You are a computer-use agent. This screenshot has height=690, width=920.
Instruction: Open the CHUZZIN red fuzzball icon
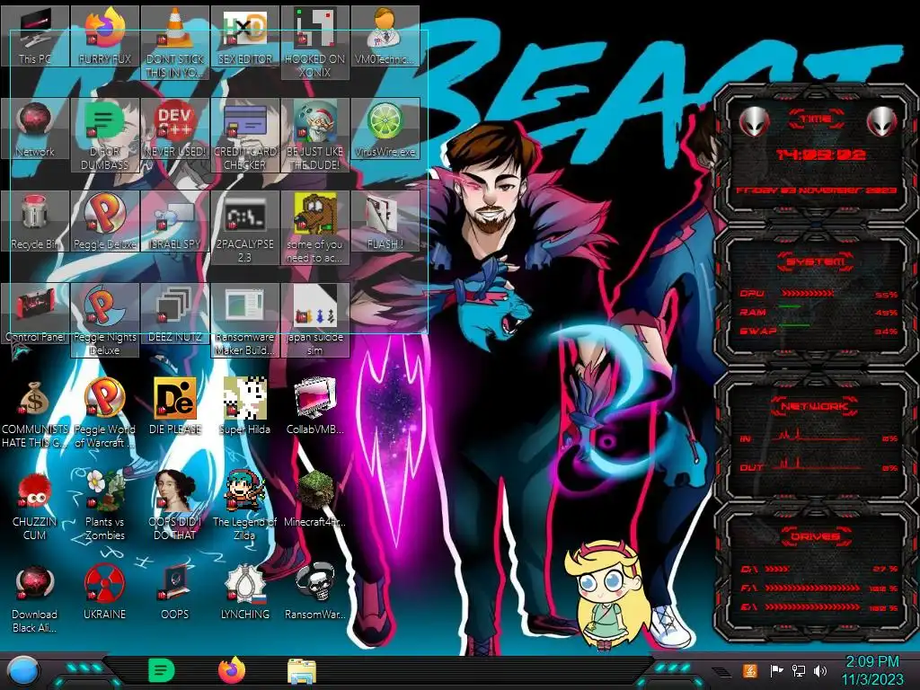tap(35, 506)
